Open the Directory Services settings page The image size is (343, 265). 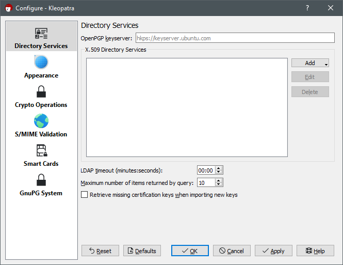pyautogui.click(x=41, y=36)
